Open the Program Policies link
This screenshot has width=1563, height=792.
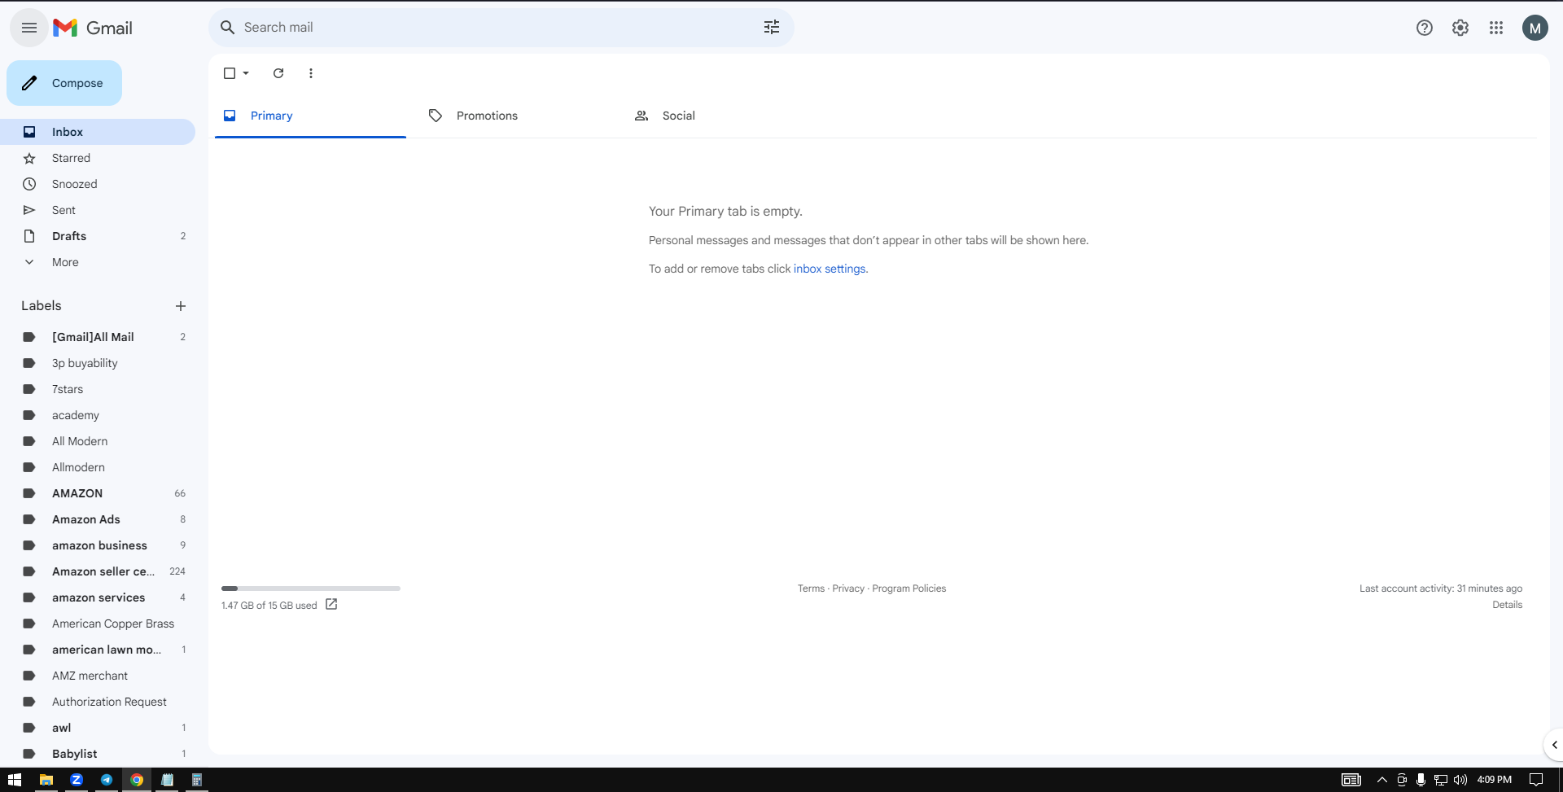coord(909,589)
